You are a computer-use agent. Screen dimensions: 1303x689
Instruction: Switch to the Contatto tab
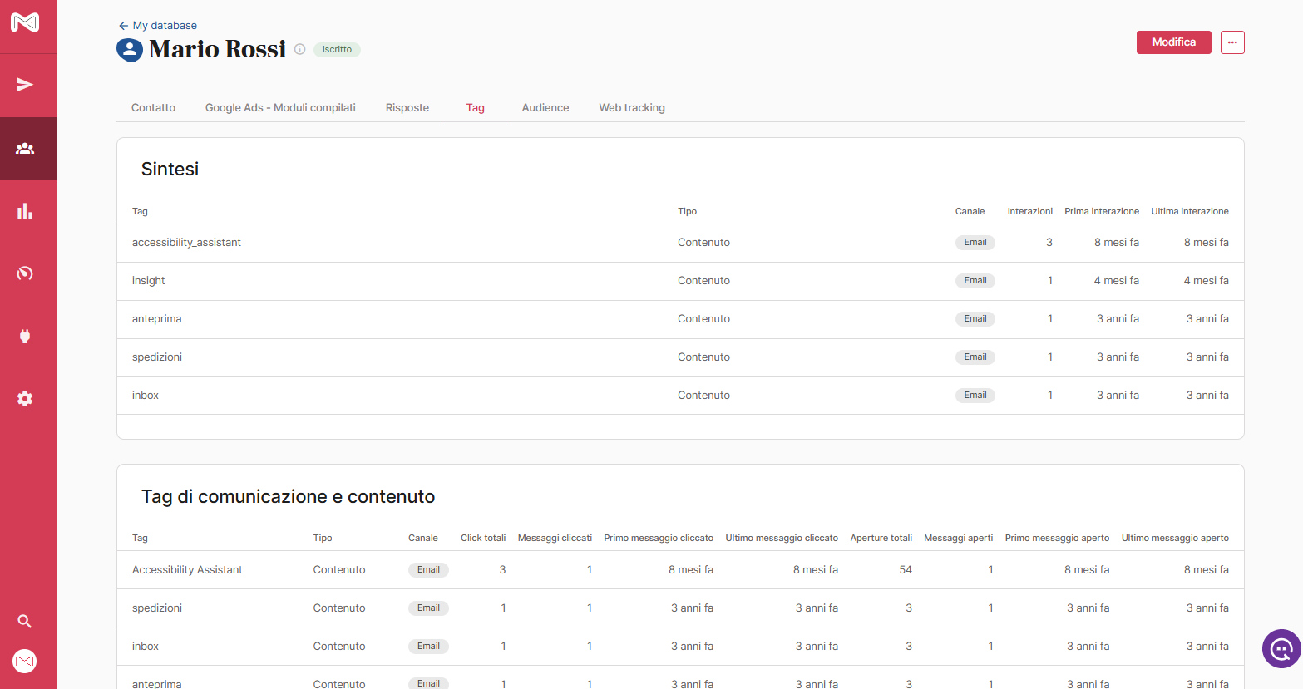[x=153, y=108]
